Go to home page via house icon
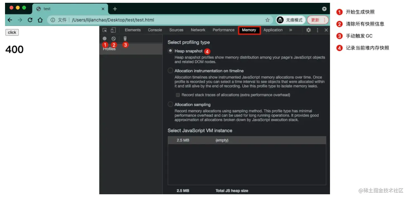The height and width of the screenshot is (199, 409). (x=40, y=20)
